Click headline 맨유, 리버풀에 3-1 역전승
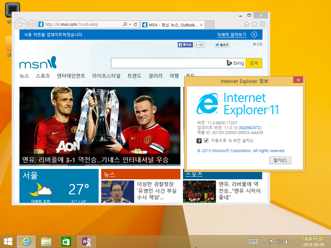Screen dimensions: 331x248 coord(95,160)
